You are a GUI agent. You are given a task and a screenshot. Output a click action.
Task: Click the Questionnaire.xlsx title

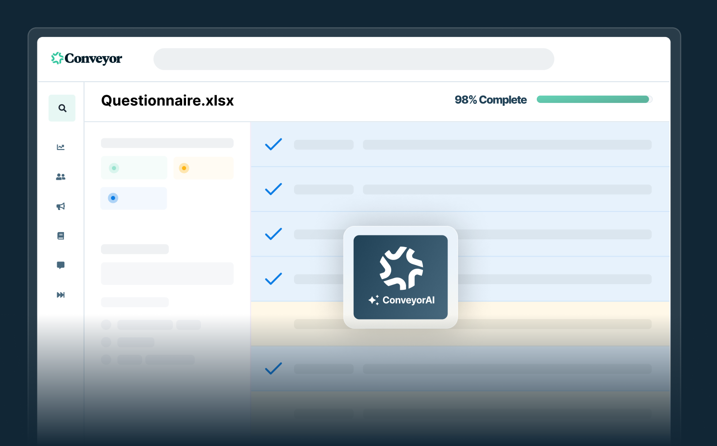[x=167, y=100]
